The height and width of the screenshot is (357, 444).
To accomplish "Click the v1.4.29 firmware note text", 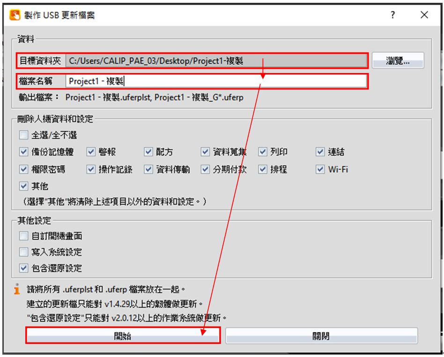I will click(x=115, y=304).
